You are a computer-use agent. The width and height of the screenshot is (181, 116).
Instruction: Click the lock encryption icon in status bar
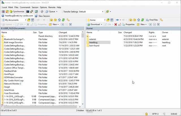pyautogui.click(x=146, y=114)
